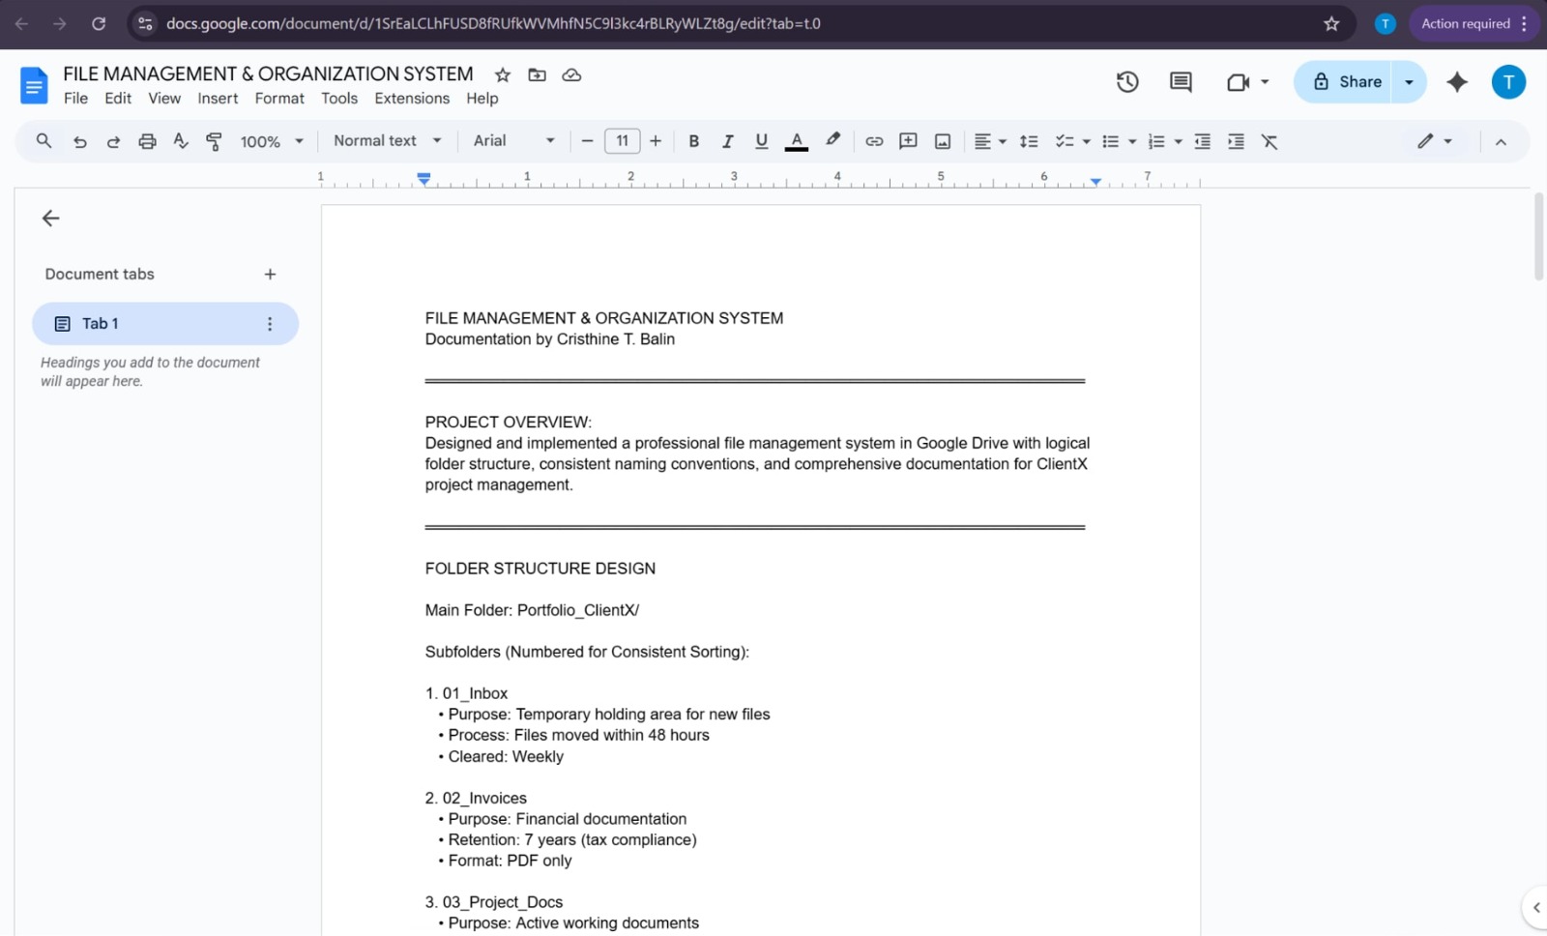Select Tab 1 in sidebar
The image size is (1547, 936).
coord(165,324)
